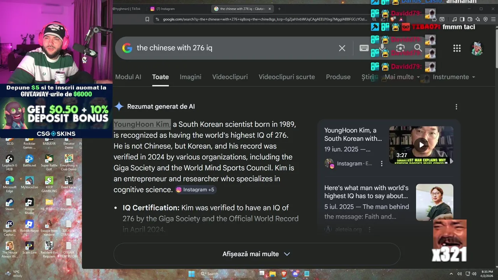Screen dimensions: 498x280
Task: Open Everything is Crab Demo shortcut
Action: pos(69,163)
